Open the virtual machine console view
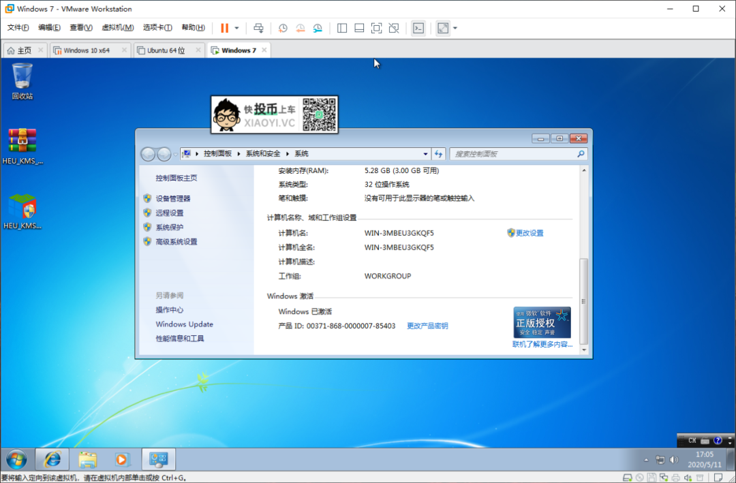 [x=418, y=28]
